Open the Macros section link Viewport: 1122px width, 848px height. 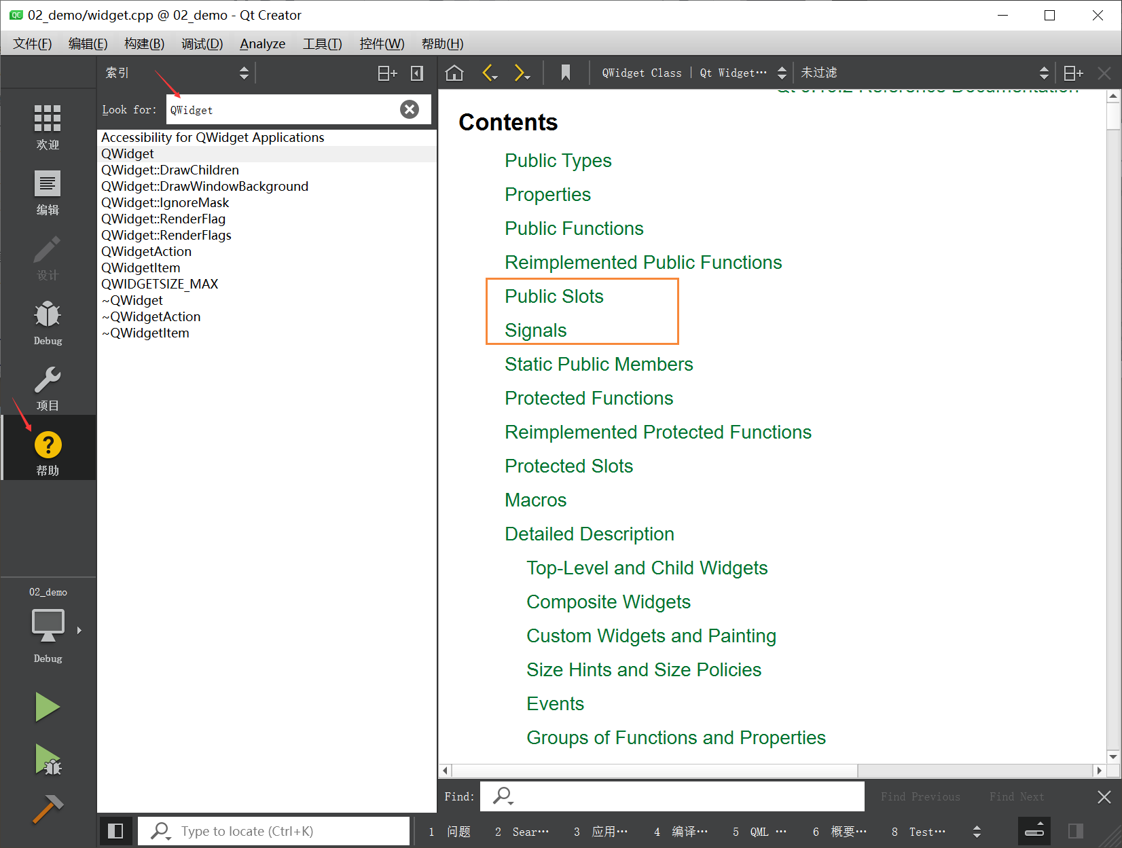pyautogui.click(x=535, y=500)
